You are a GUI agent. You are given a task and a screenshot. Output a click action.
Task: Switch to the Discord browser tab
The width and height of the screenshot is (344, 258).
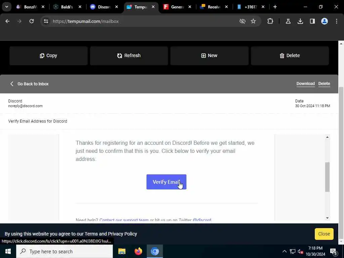100,7
